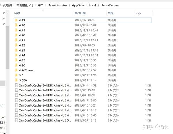Screen dimensions: 173x134
Task: Click file icon of XmlConfigCache dated 2021/5/14
Action: pyautogui.click(x=16, y=85)
